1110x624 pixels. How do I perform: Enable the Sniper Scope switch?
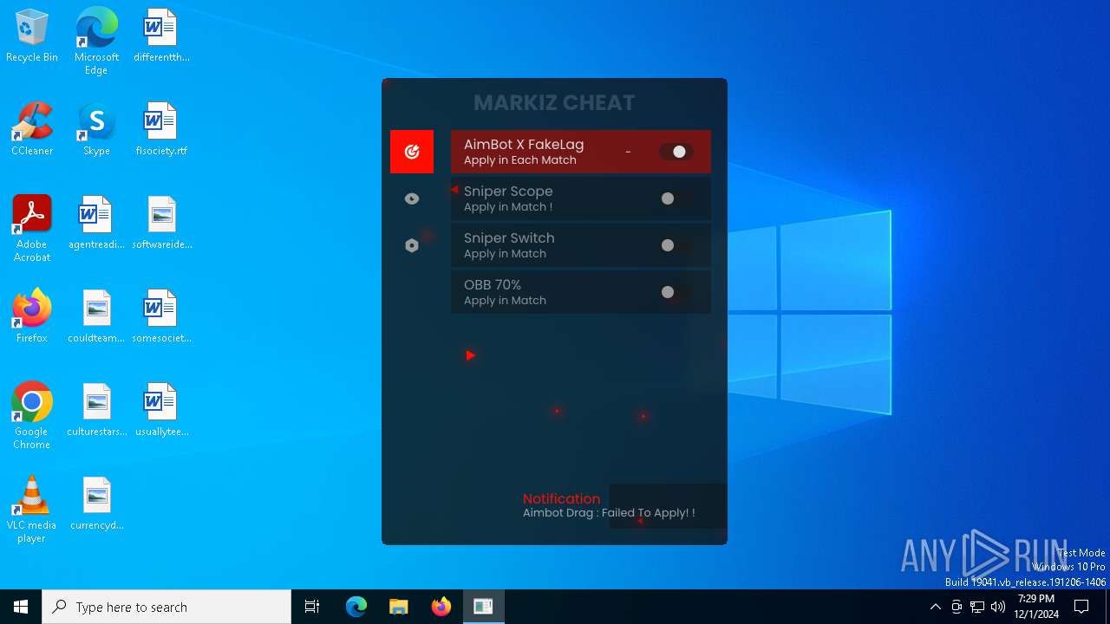point(676,198)
